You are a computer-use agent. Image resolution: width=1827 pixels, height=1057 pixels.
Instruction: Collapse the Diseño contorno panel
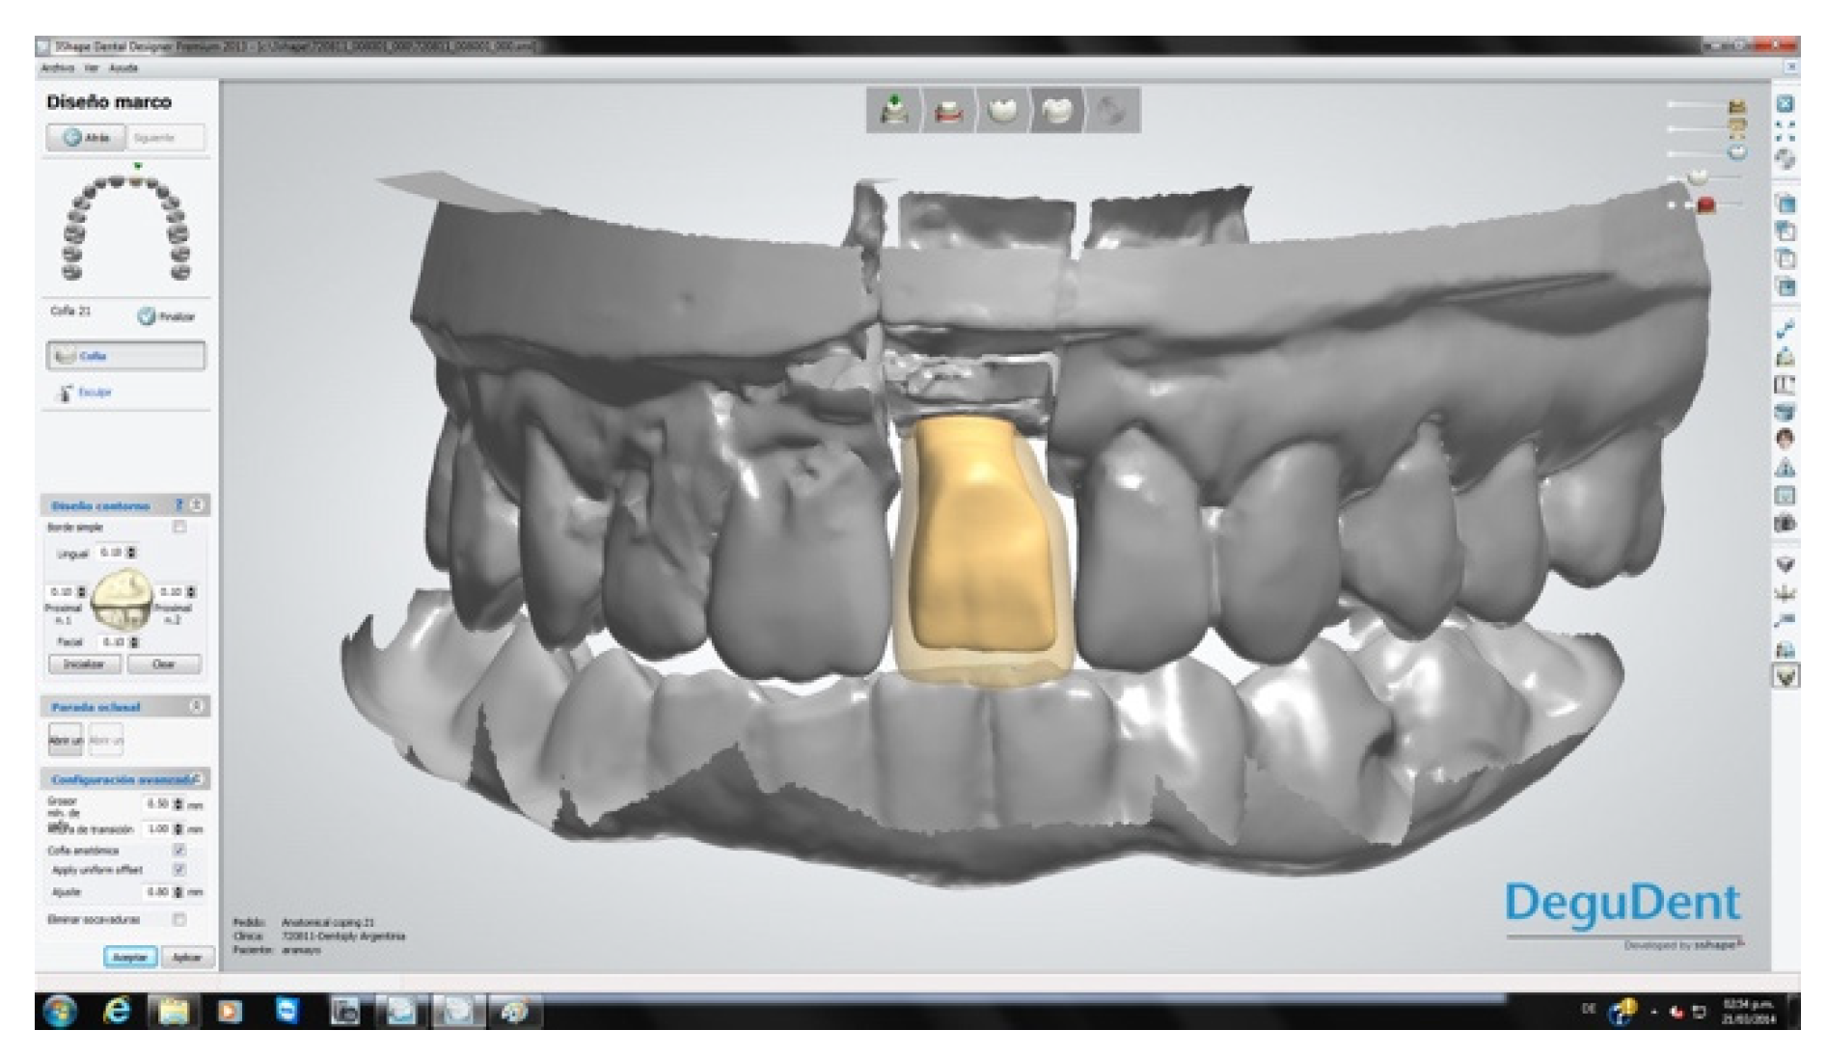200,503
